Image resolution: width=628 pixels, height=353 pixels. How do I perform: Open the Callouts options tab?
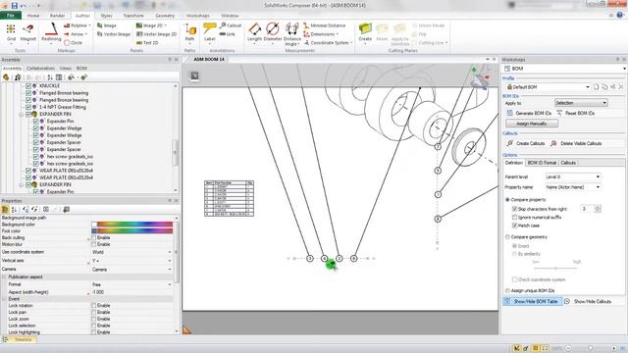click(x=568, y=163)
